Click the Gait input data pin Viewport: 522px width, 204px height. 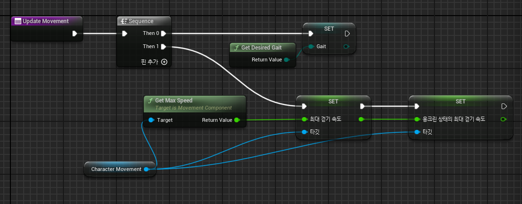click(311, 47)
